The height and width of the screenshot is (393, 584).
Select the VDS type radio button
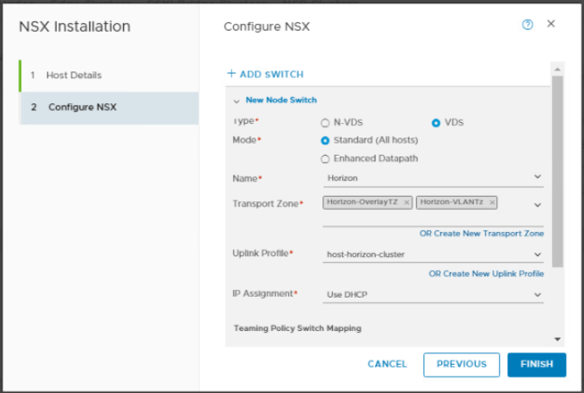pyautogui.click(x=436, y=123)
